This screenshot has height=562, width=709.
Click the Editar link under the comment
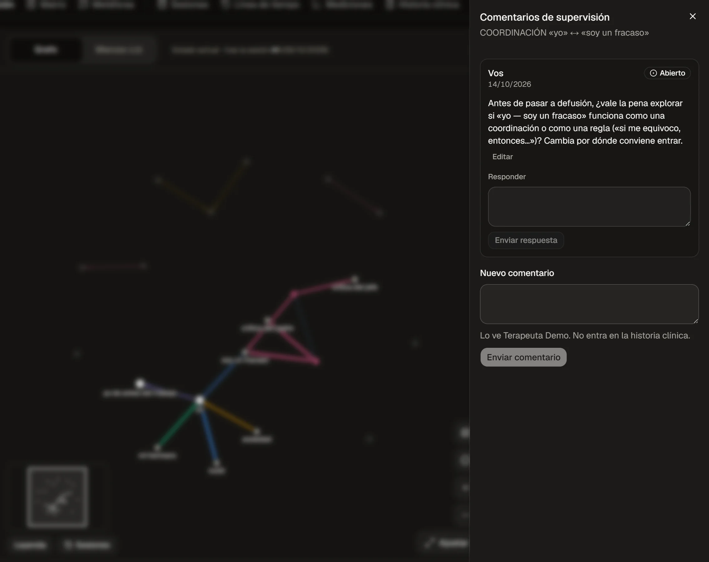coord(502,157)
